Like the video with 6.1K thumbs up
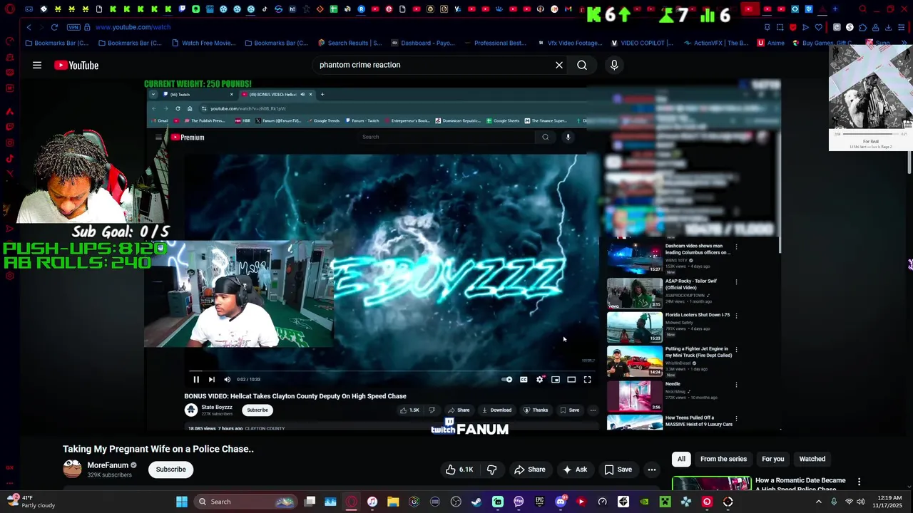 tap(459, 470)
